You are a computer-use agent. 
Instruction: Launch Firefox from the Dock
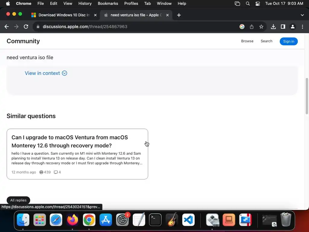click(x=72, y=220)
